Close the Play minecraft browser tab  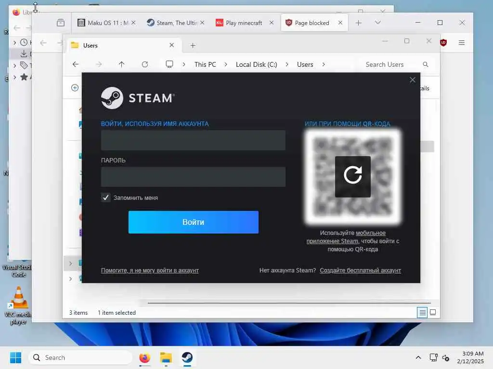(272, 23)
